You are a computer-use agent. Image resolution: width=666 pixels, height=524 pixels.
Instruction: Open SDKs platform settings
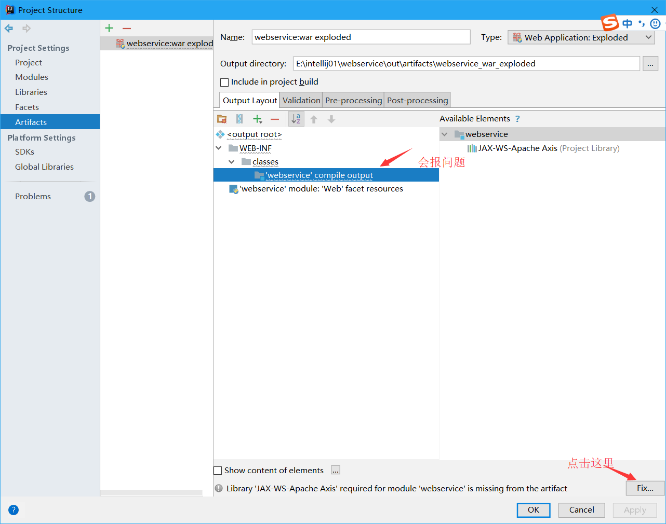click(x=25, y=152)
